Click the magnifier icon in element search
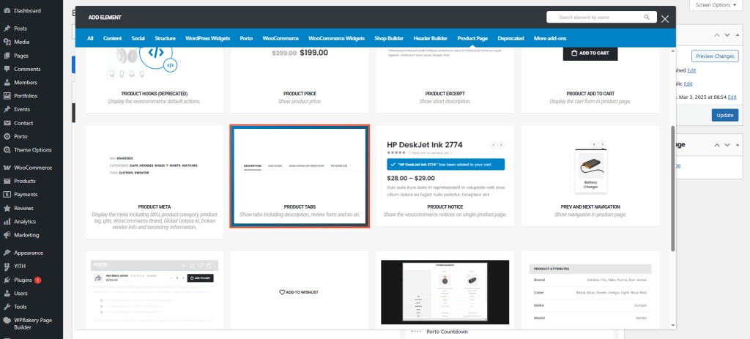Viewport: 750px width, 339px height. 647,17
